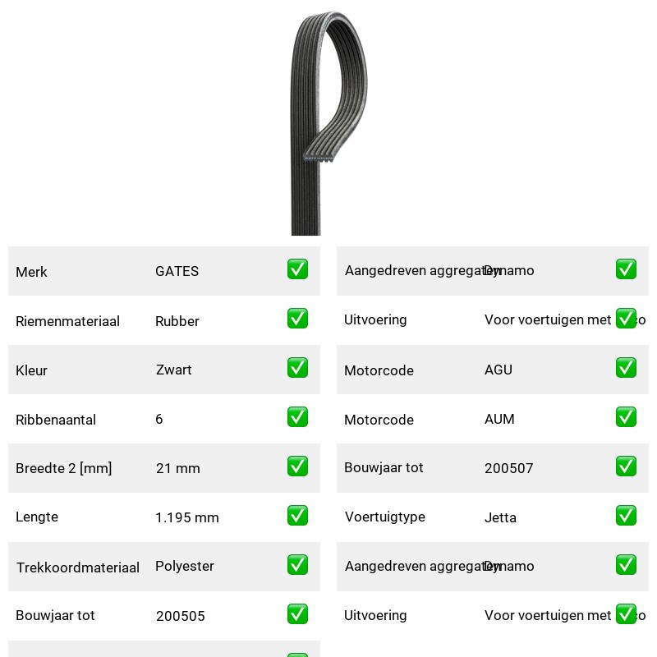
Task: Select the Jetta vehicle type value
Action: pyautogui.click(x=500, y=517)
